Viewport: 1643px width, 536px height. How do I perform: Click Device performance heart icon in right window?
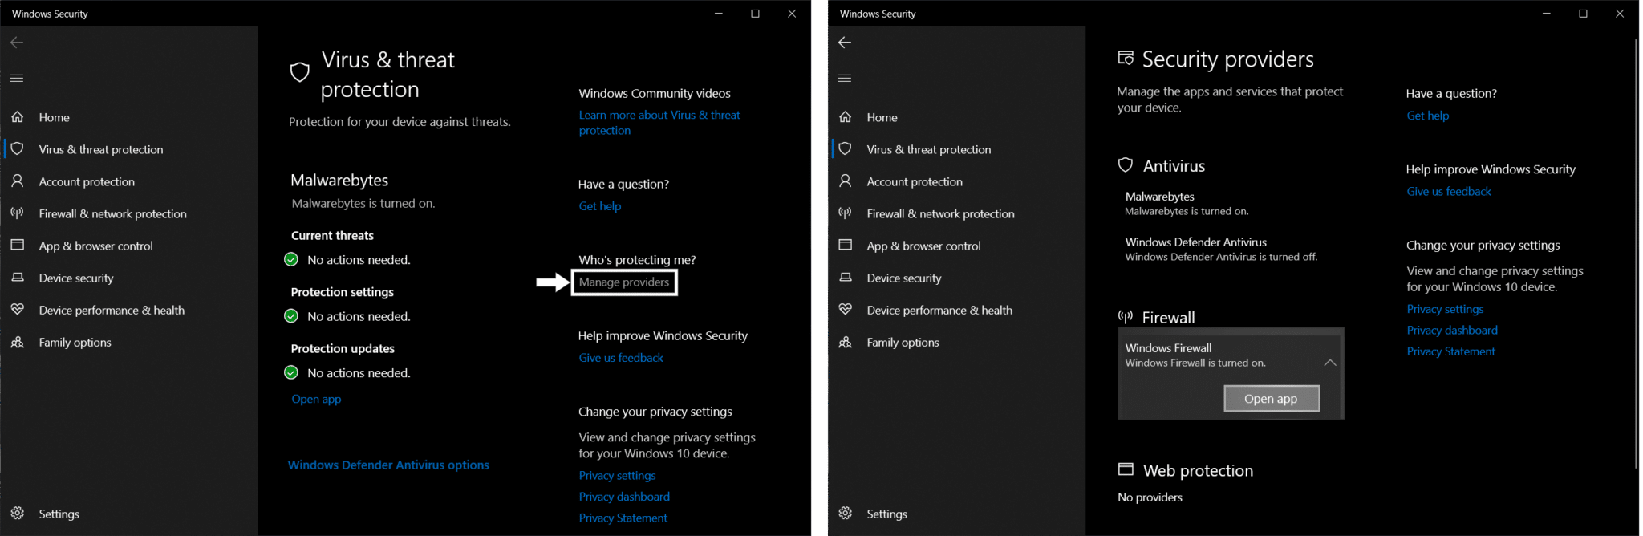845,310
